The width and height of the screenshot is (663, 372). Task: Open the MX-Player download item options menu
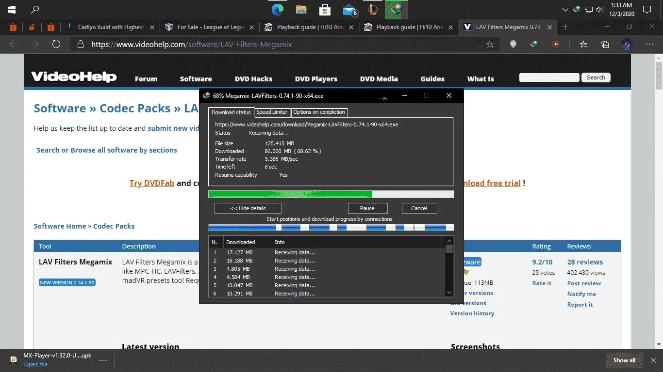pos(103,360)
